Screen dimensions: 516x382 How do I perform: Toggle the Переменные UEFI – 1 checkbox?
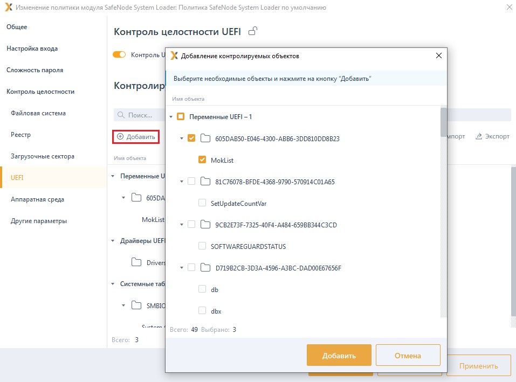coord(181,116)
